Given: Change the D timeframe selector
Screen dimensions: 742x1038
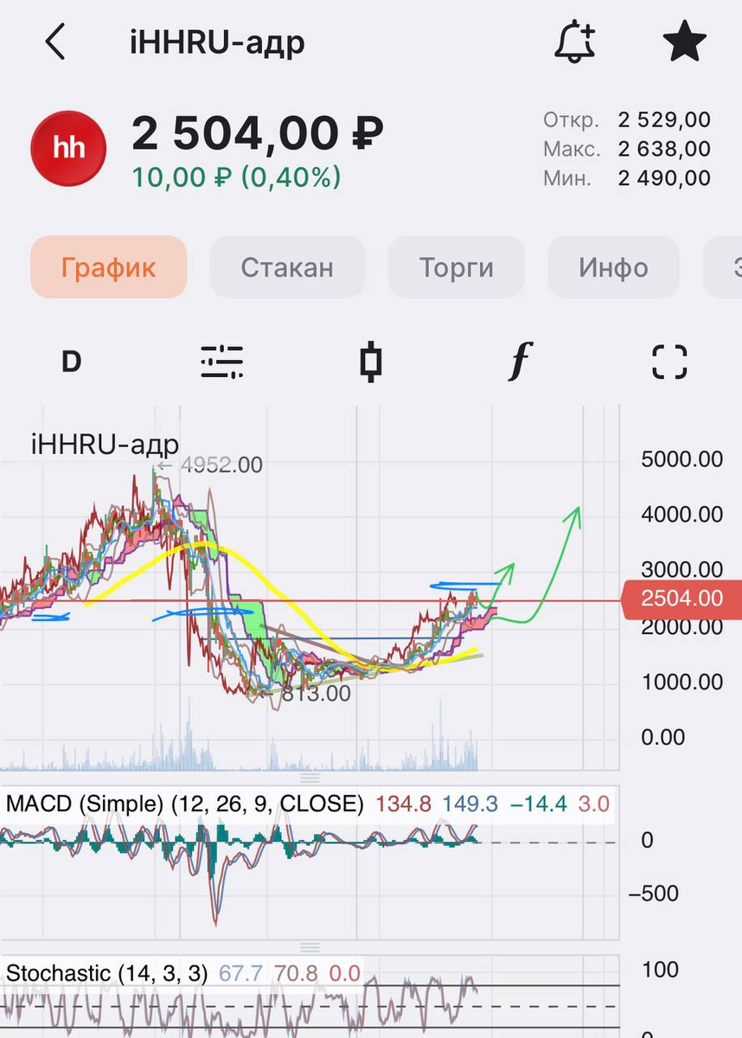Looking at the screenshot, I should pos(71,362).
